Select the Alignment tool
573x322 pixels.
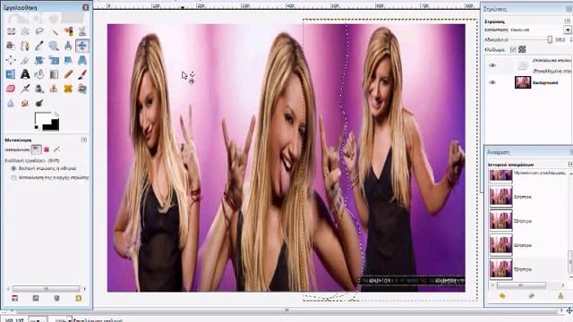click(x=11, y=60)
